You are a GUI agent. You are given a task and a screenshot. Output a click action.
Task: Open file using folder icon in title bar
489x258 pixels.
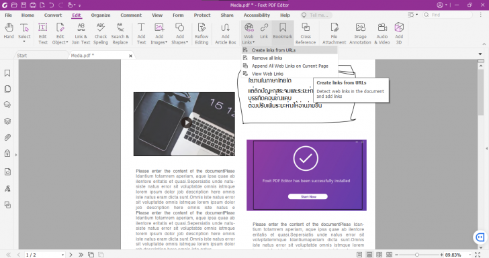[14, 5]
